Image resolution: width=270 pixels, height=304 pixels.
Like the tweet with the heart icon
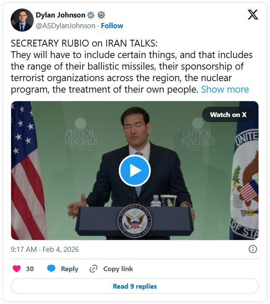point(17,269)
